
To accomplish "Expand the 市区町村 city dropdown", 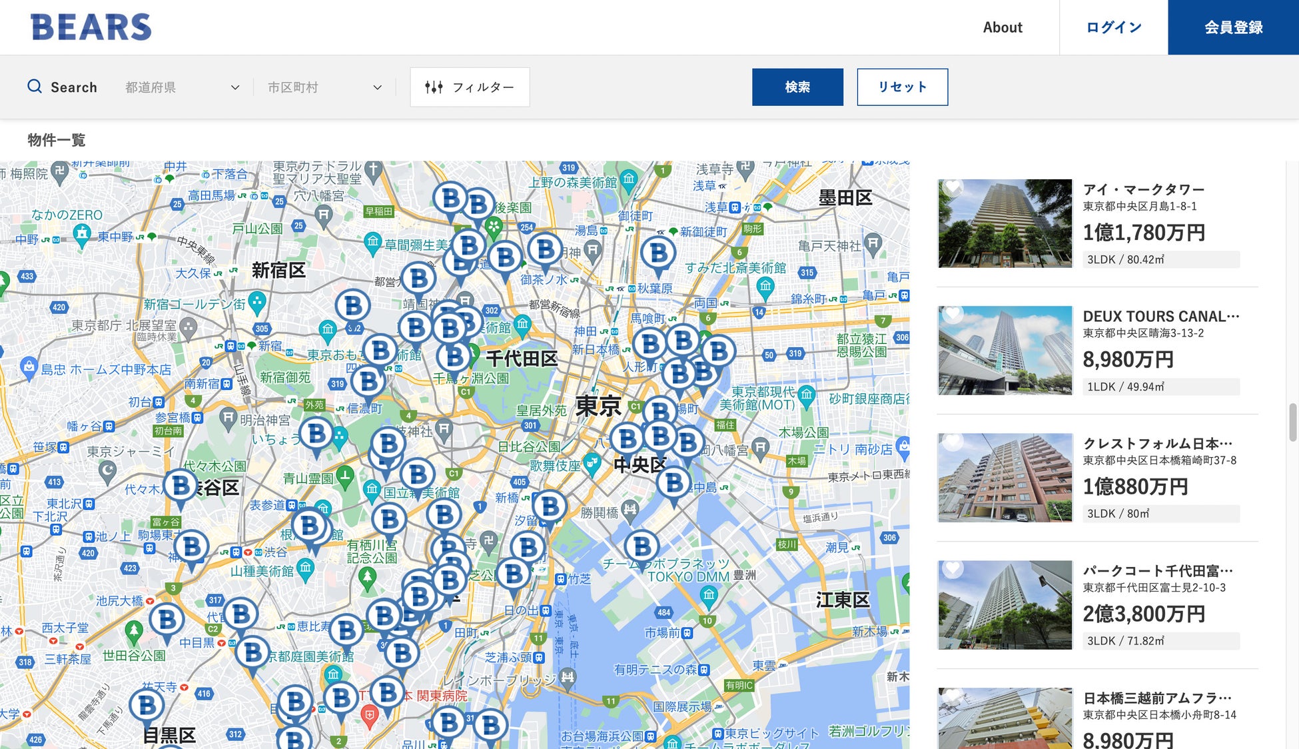I will (324, 87).
